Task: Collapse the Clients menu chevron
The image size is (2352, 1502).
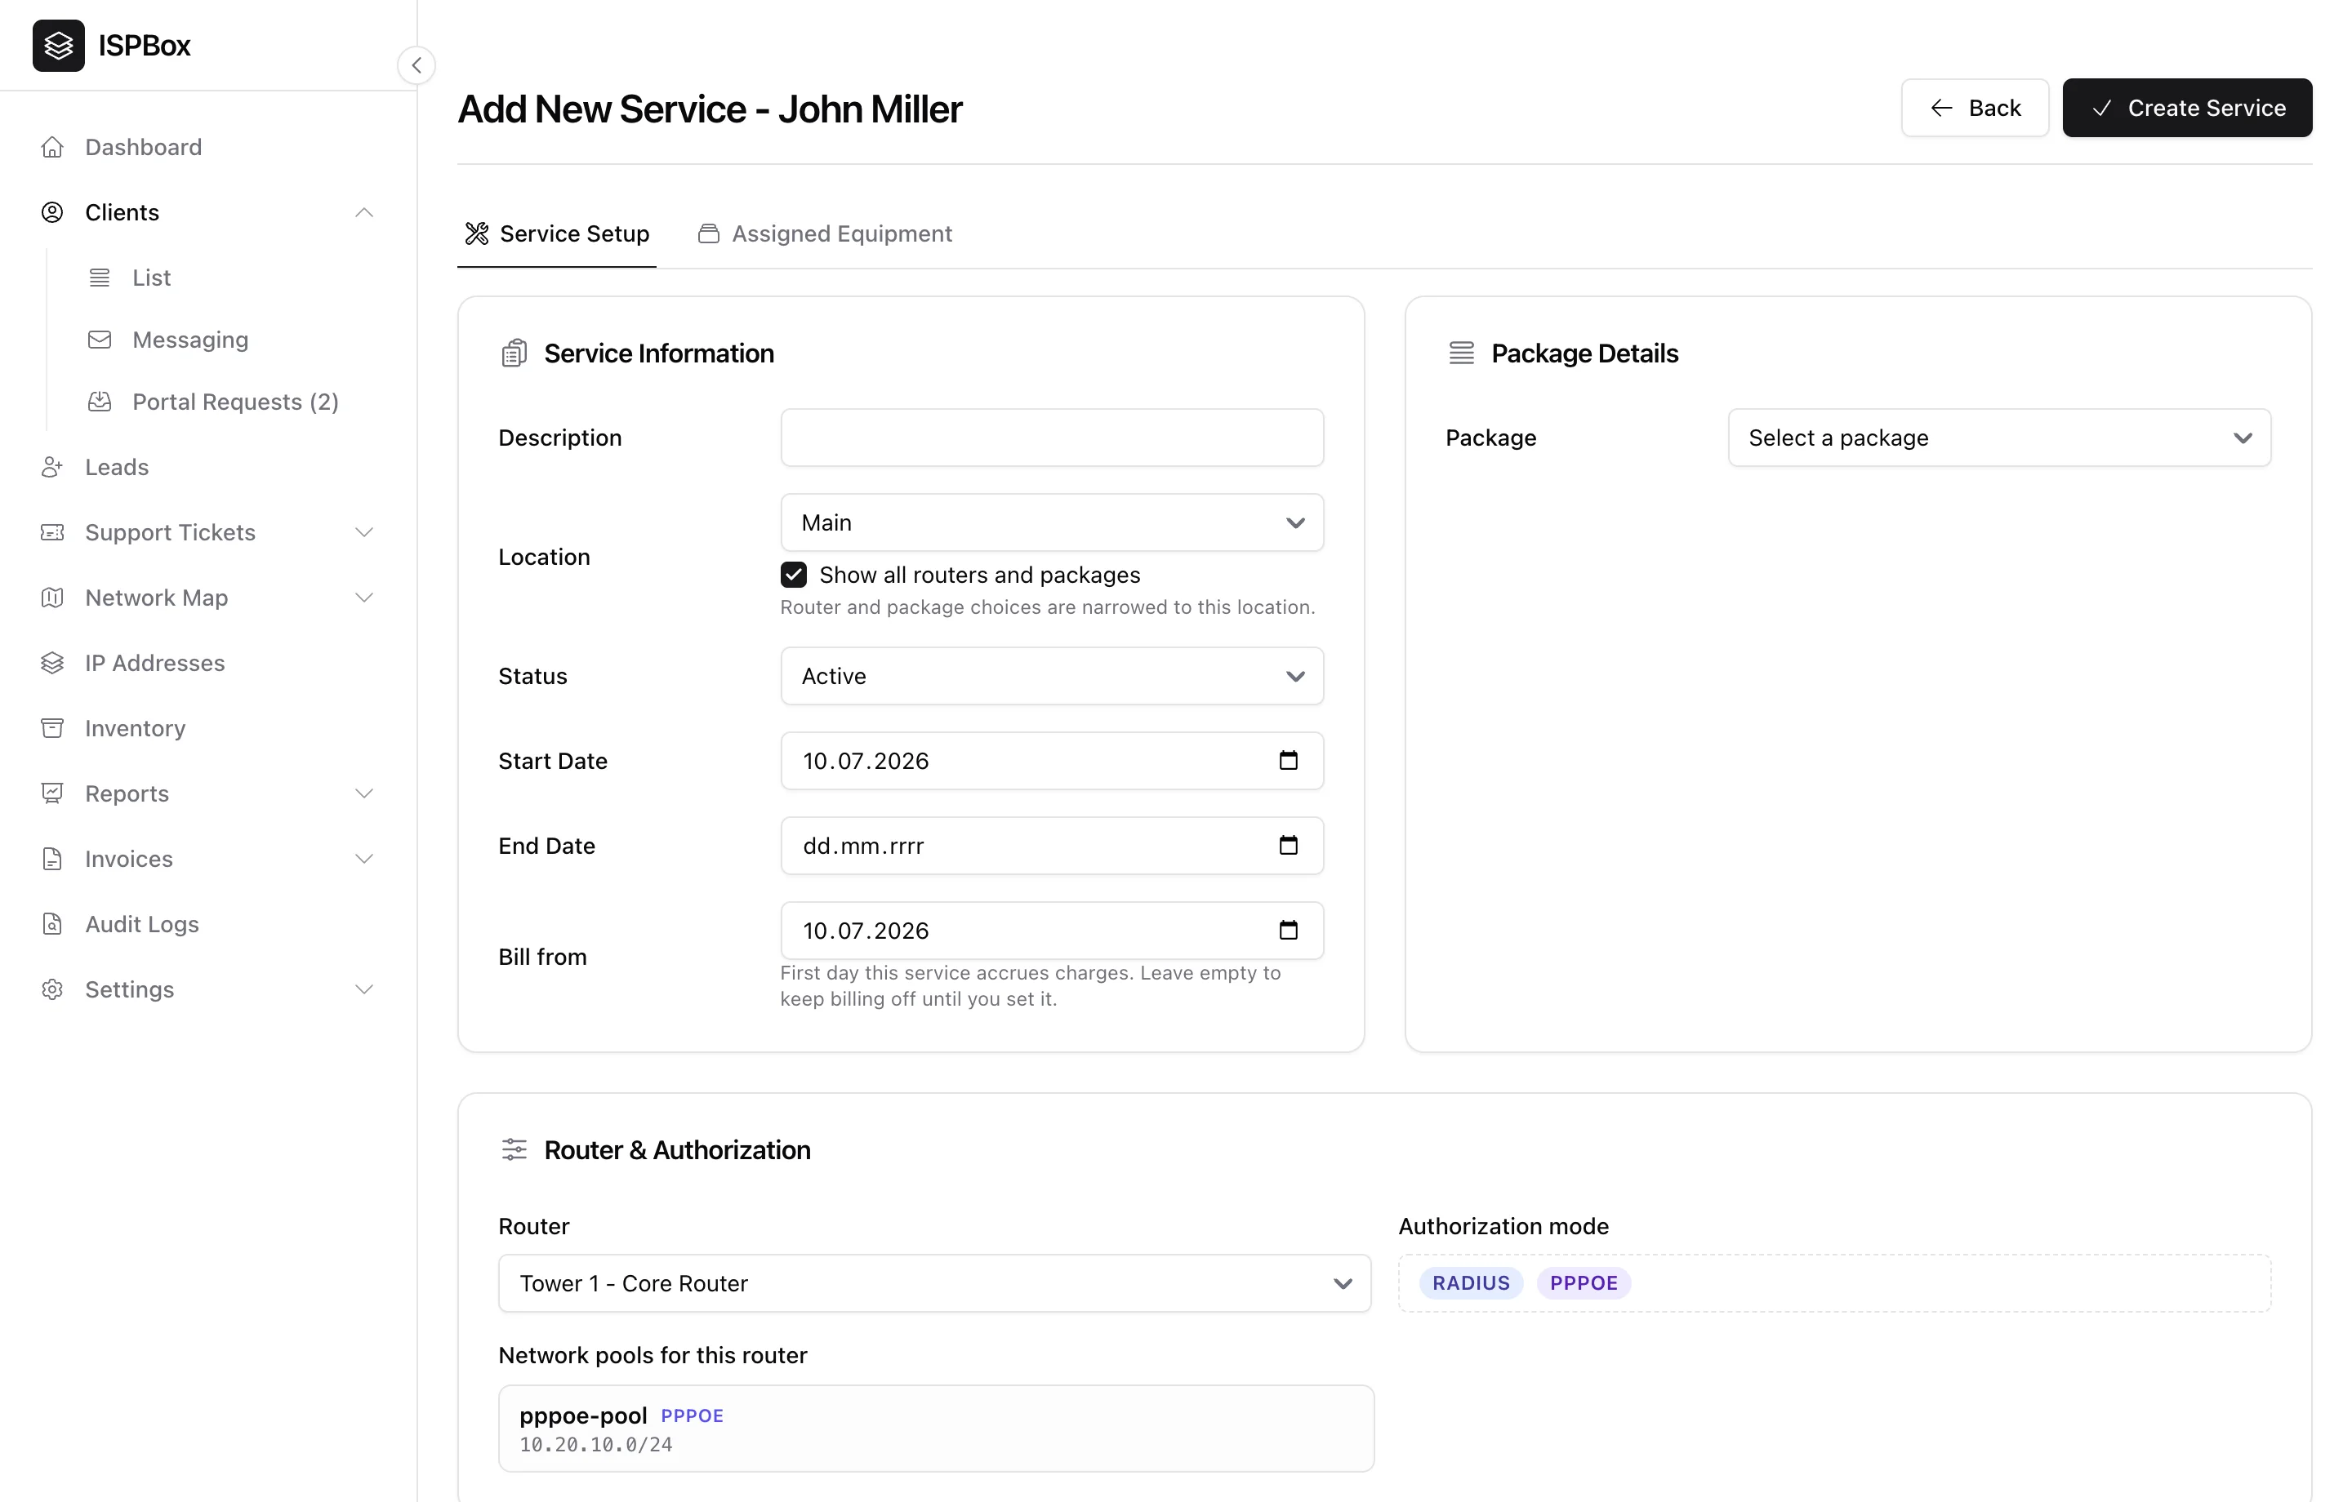Action: pos(364,212)
